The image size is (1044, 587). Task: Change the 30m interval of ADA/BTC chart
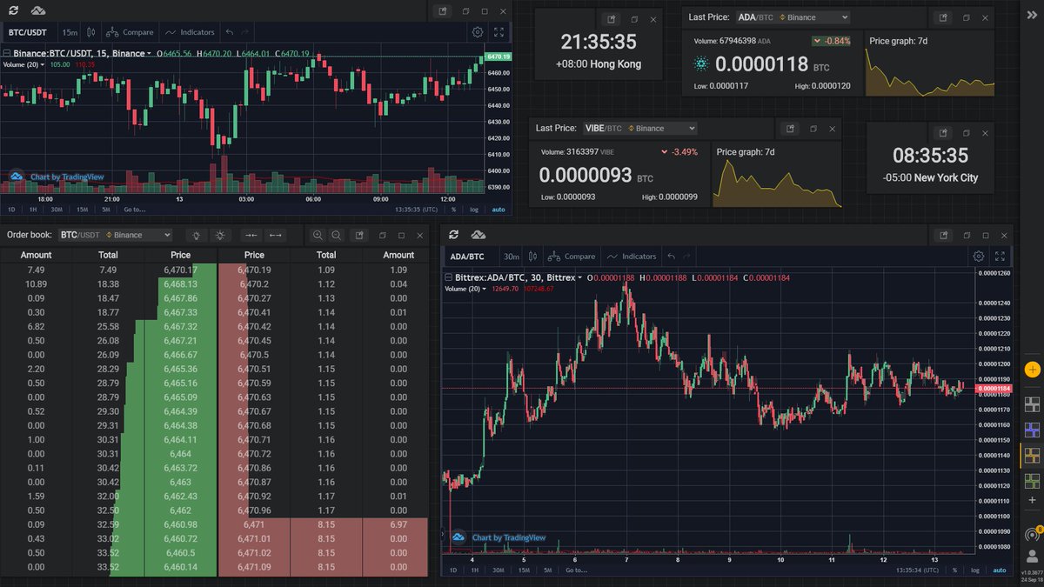[x=511, y=257]
